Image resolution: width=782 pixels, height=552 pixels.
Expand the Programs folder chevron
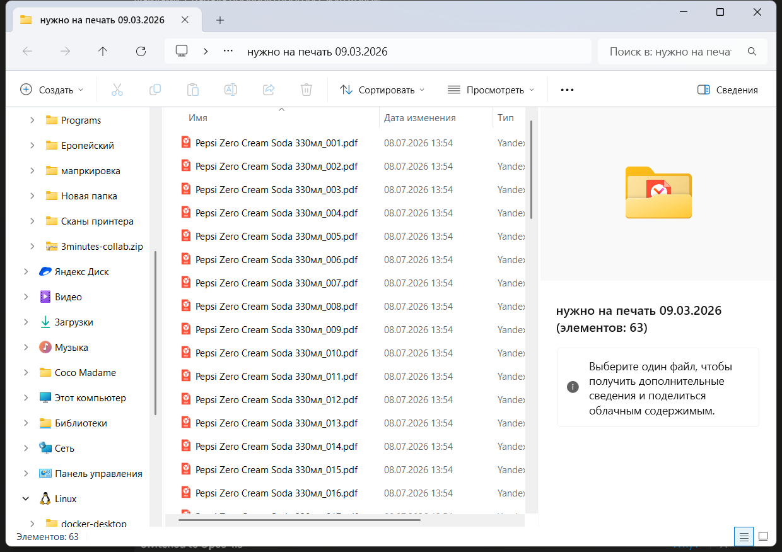coord(32,120)
